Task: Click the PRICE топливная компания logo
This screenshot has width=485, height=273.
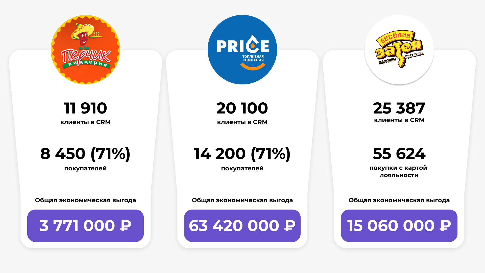Action: (242, 50)
